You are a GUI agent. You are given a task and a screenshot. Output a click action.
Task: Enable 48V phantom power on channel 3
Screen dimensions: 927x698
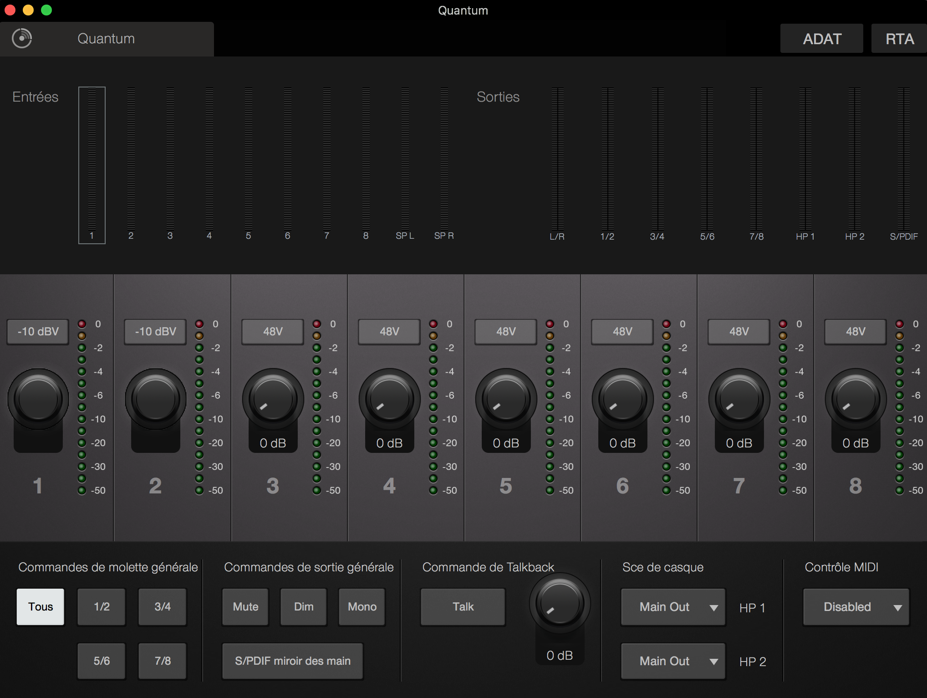click(x=272, y=332)
